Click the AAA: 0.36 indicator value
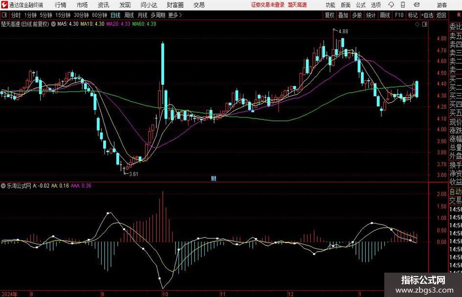Screen dimensions: 462x297 [x=81, y=186]
